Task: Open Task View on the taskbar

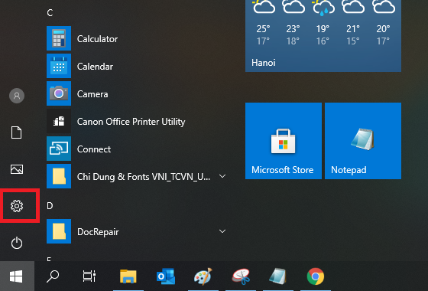Action: click(x=89, y=276)
